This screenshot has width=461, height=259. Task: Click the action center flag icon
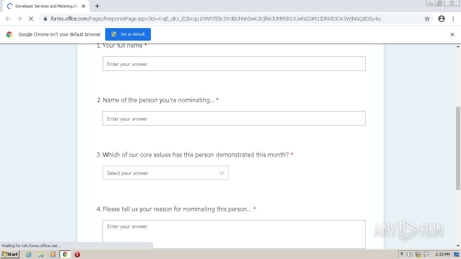[426, 254]
